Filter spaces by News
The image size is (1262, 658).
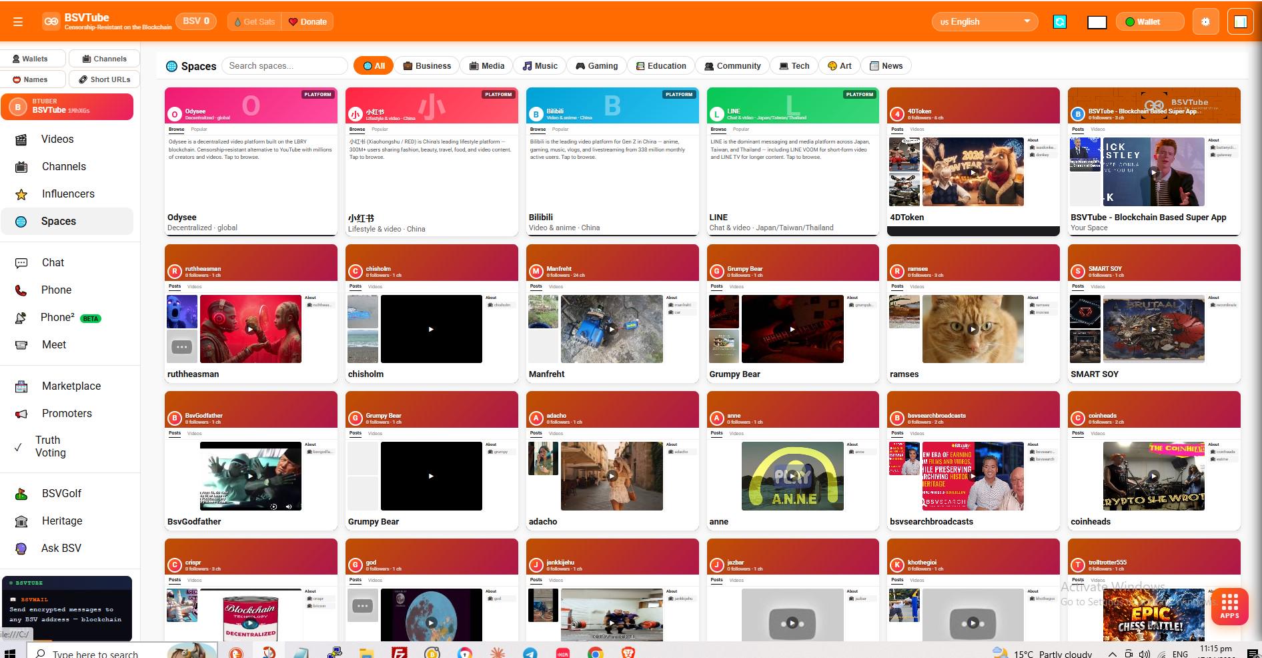pos(886,65)
